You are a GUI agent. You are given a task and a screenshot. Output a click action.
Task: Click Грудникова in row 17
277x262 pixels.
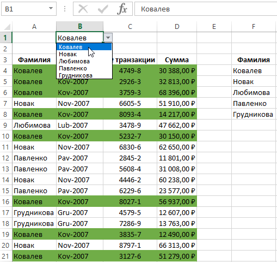[x=34, y=212]
